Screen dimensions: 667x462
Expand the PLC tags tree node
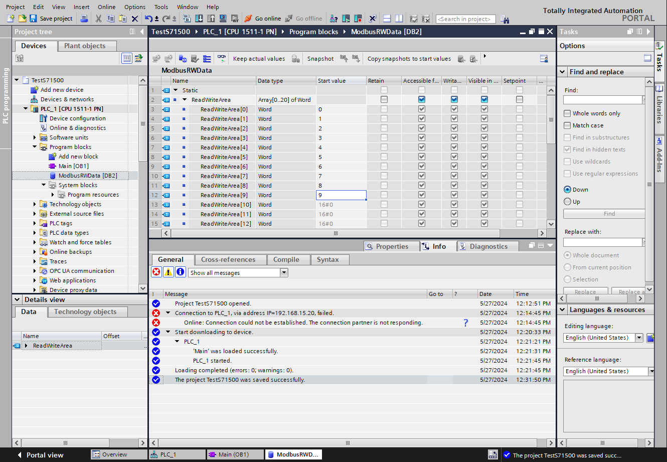pyautogui.click(x=35, y=223)
